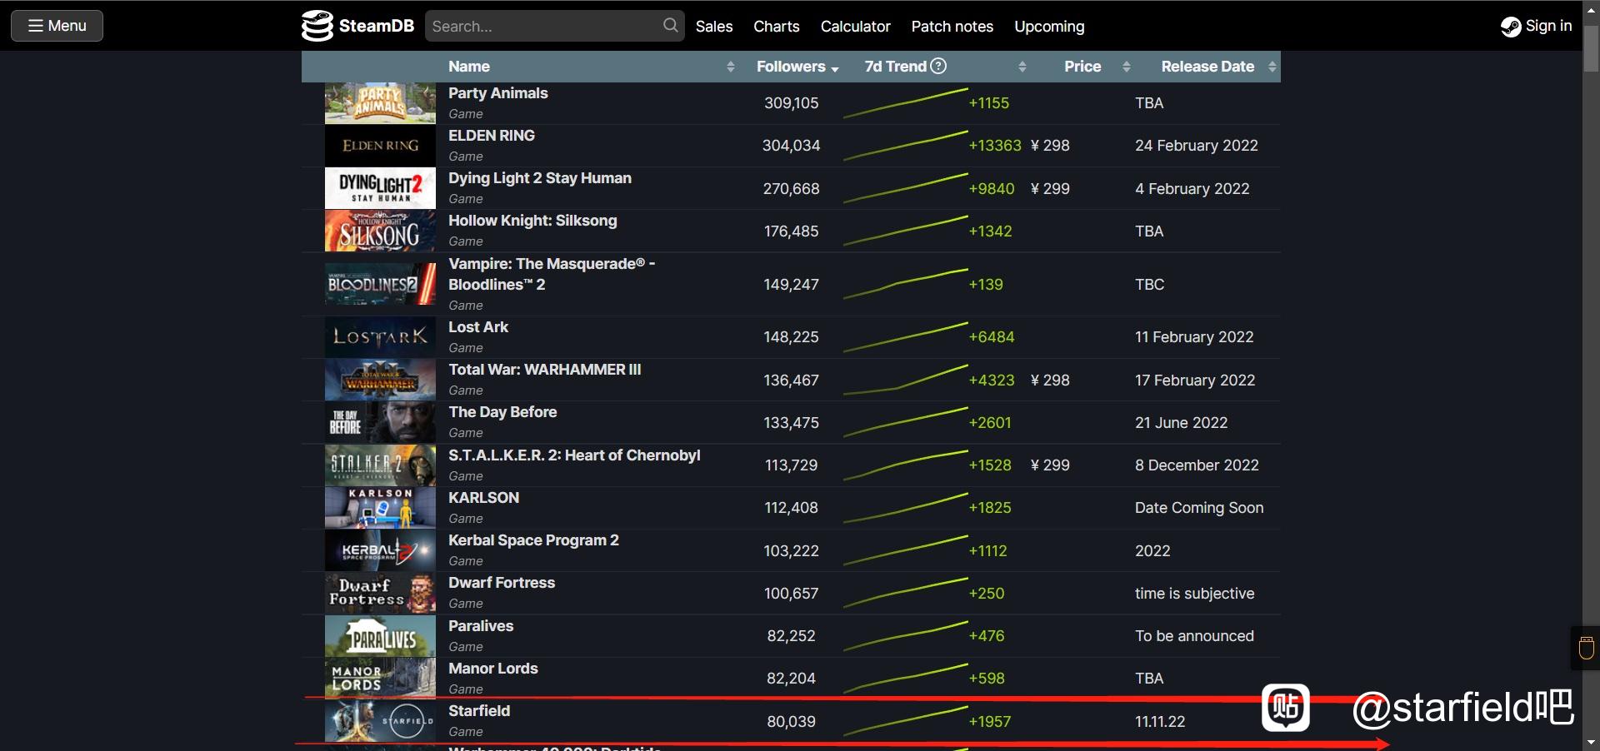This screenshot has width=1600, height=751.
Task: Open Total War: WARHAMMER III link
Action: (545, 370)
